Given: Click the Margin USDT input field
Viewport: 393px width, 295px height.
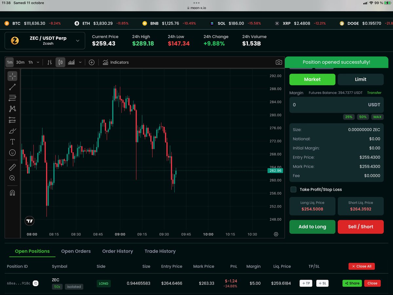Looking at the screenshot, I should 336,105.
